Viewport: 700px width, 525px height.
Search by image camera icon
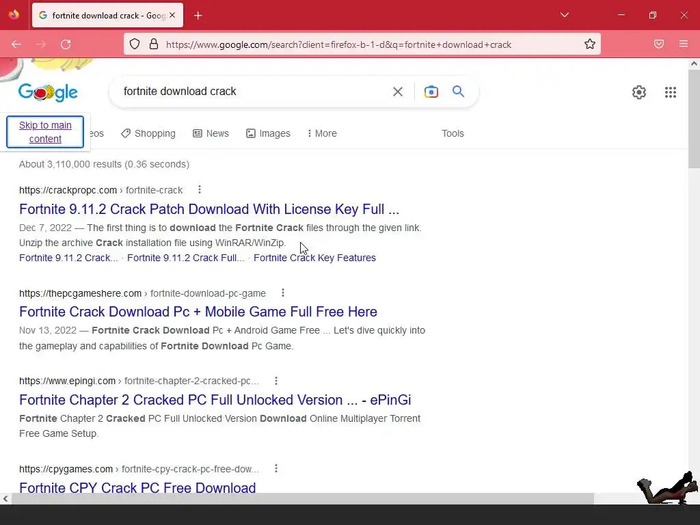click(431, 92)
